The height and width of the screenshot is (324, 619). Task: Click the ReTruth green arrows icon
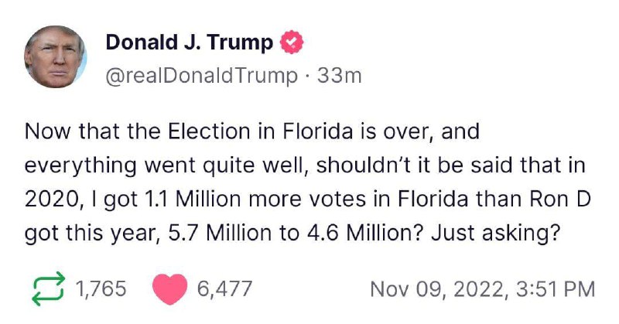[48, 288]
